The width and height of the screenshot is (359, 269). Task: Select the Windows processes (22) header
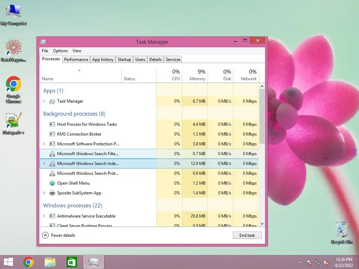point(73,206)
